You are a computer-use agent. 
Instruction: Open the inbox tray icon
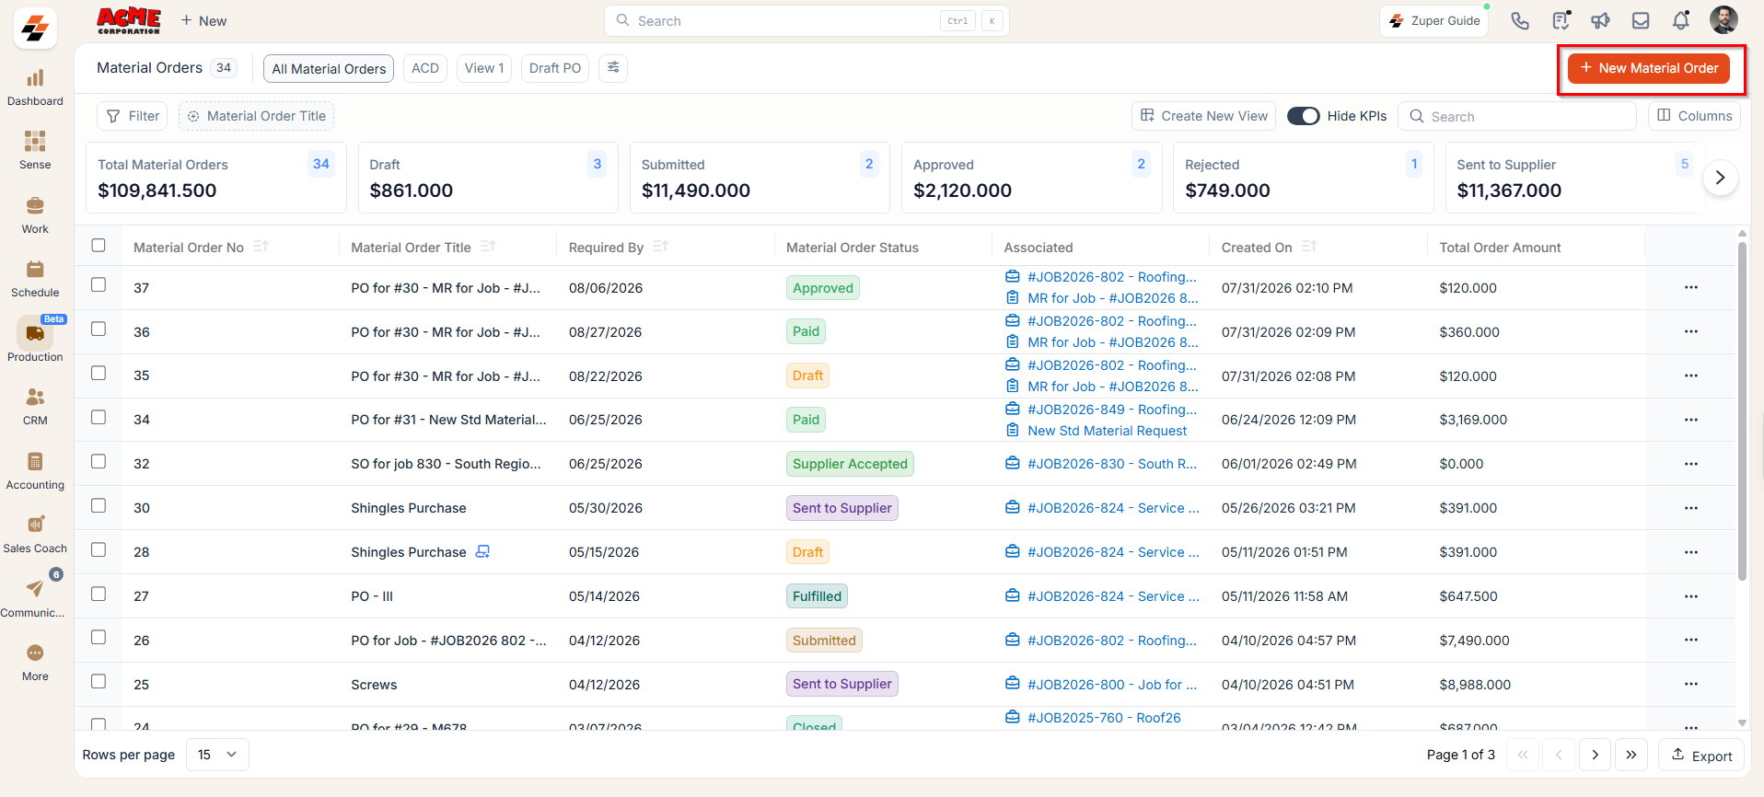(x=1641, y=21)
